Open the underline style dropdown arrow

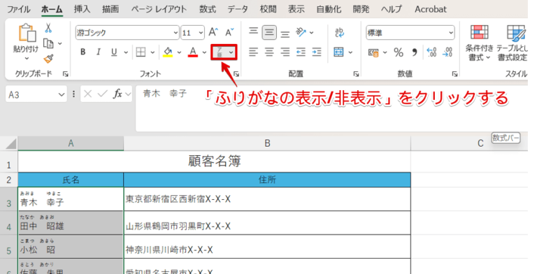click(x=126, y=52)
